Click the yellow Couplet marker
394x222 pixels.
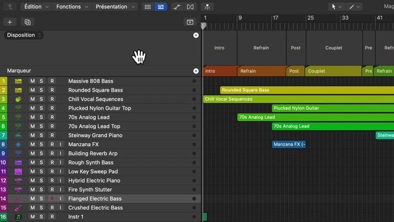tap(333, 72)
